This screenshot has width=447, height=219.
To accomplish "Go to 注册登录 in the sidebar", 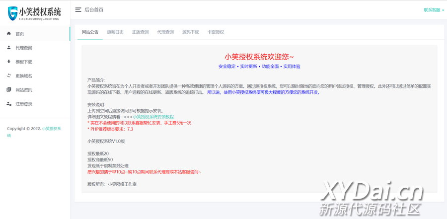I will (x=24, y=104).
